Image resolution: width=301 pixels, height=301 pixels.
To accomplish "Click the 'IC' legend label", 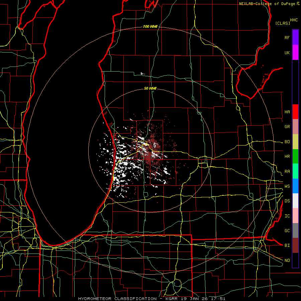I will tap(287, 216).
